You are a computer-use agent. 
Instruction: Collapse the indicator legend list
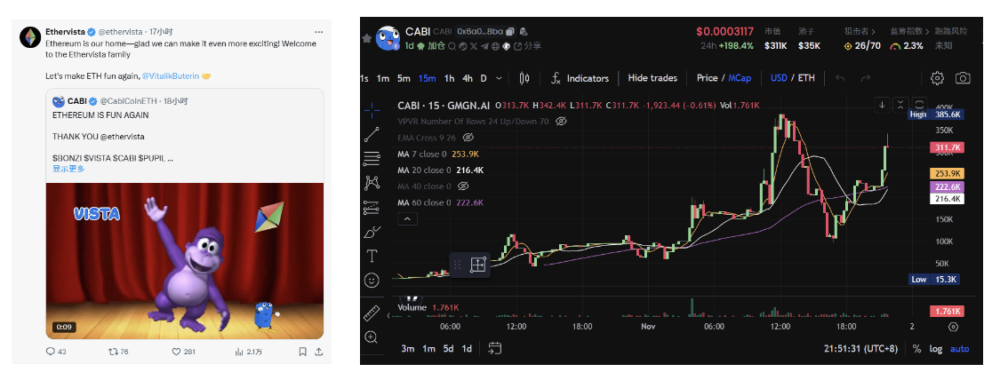pyautogui.click(x=406, y=218)
